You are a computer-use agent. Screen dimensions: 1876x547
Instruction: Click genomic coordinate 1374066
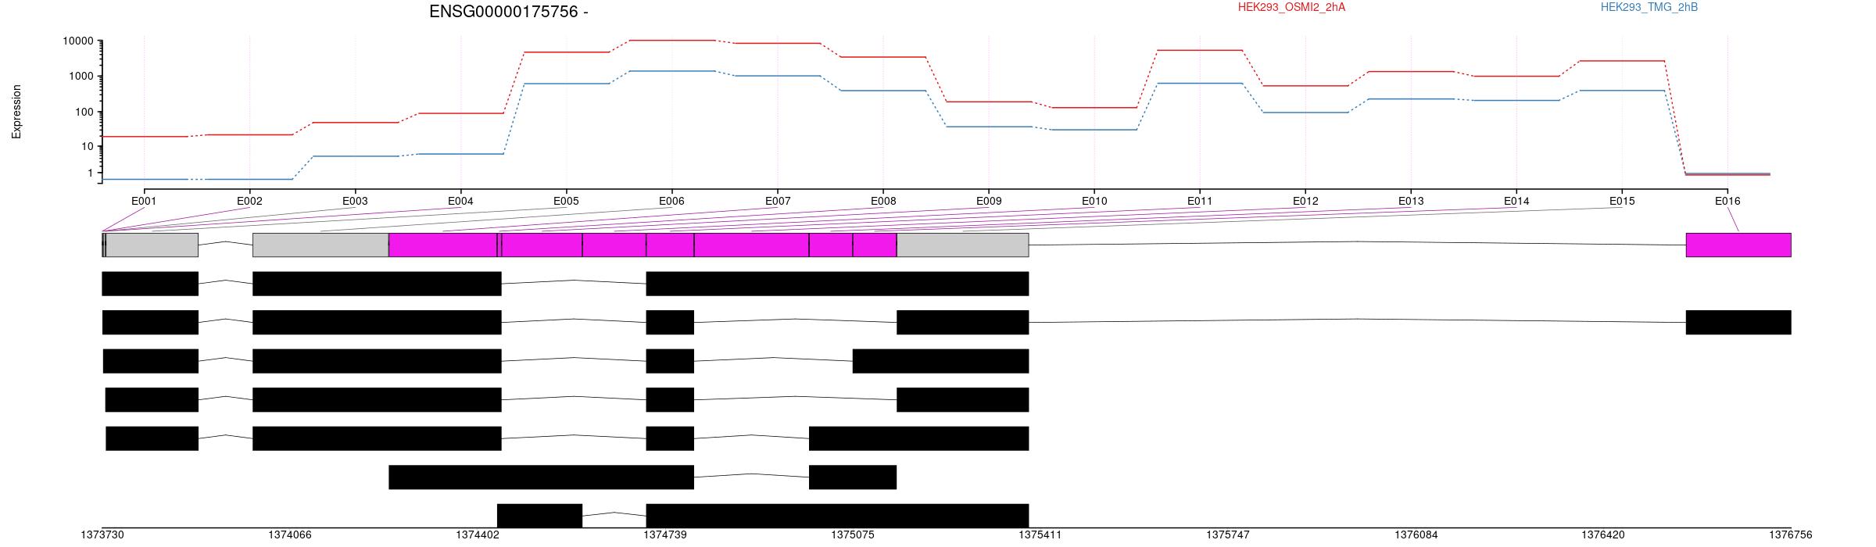[290, 535]
